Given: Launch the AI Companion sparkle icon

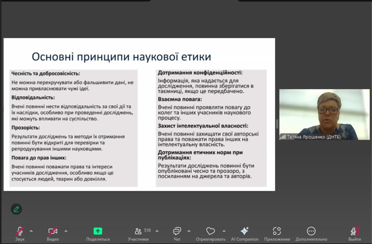Looking at the screenshot, I should click(245, 231).
